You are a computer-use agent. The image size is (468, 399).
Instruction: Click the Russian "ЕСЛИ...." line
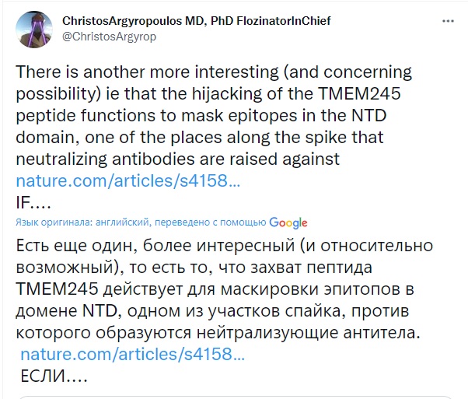click(x=54, y=375)
